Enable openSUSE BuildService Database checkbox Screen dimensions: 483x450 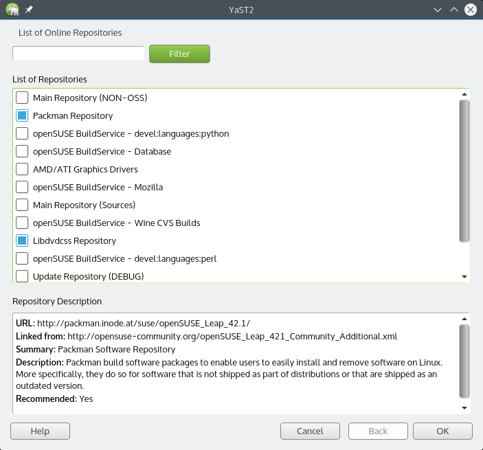(x=22, y=151)
